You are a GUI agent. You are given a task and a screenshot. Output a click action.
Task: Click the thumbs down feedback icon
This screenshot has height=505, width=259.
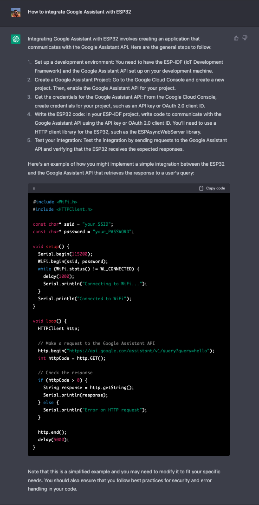(x=245, y=38)
